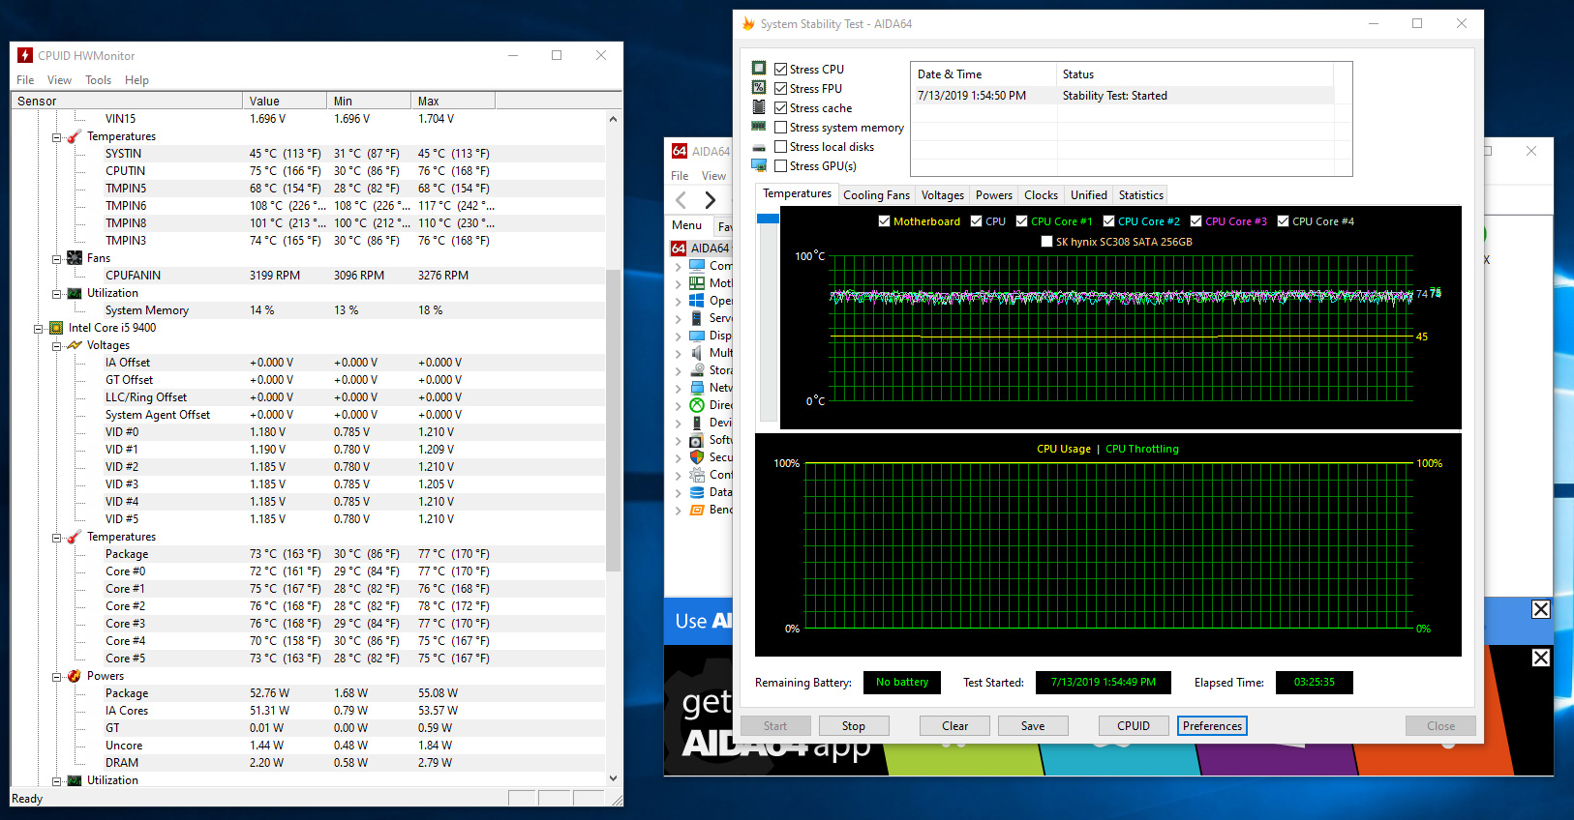Close the AIDA64 app banner advertisement
This screenshot has width=1574, height=820.
[1541, 658]
